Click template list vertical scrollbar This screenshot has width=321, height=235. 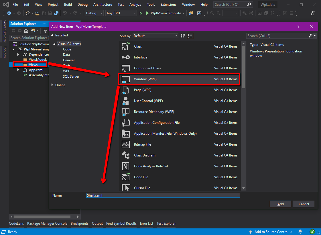[x=243, y=67]
